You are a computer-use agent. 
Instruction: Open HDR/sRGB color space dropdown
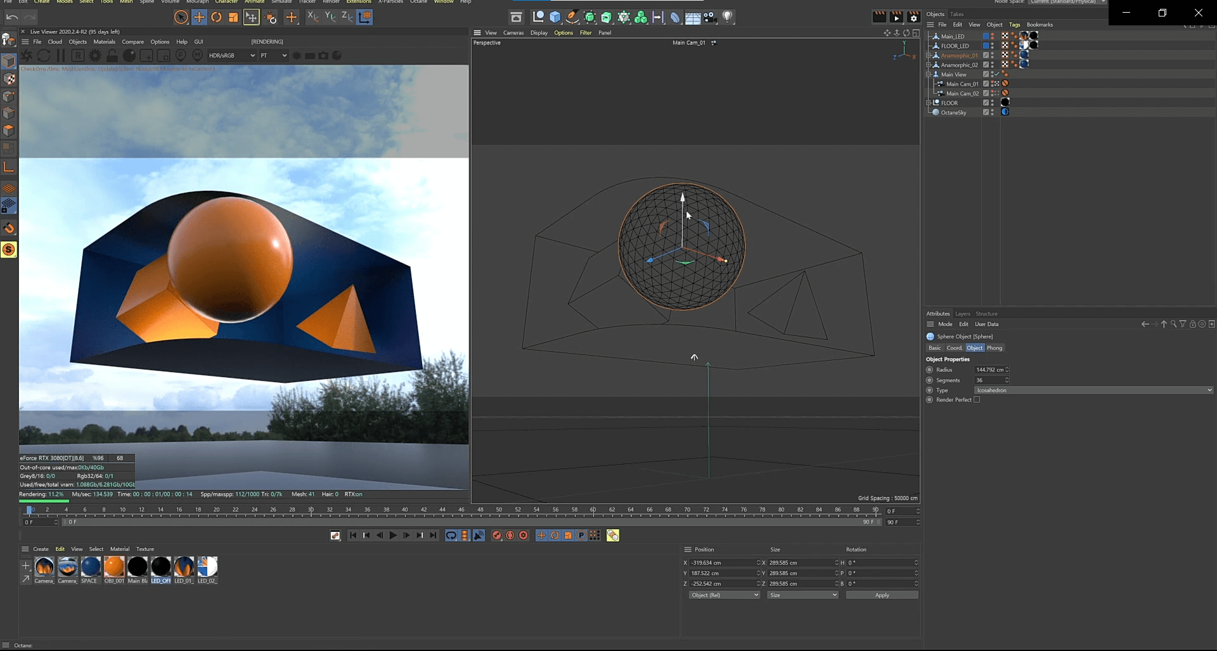point(231,56)
